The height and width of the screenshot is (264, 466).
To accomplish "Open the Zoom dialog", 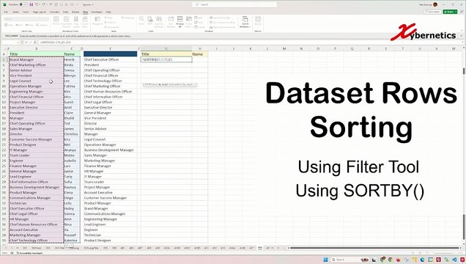I will tap(141, 21).
